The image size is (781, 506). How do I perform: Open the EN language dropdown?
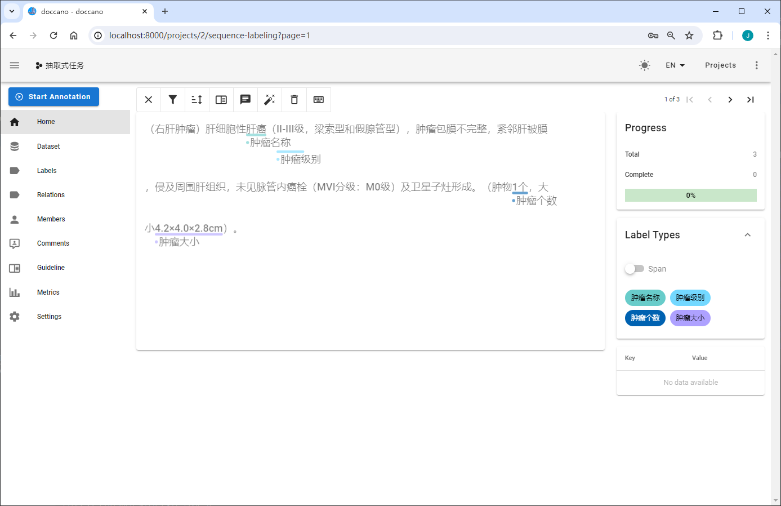click(x=675, y=65)
